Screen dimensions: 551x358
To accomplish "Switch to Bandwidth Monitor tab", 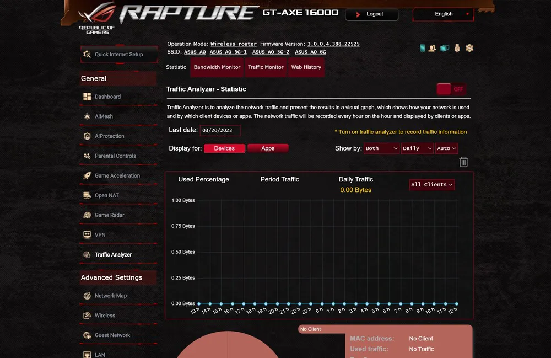I will tap(217, 67).
